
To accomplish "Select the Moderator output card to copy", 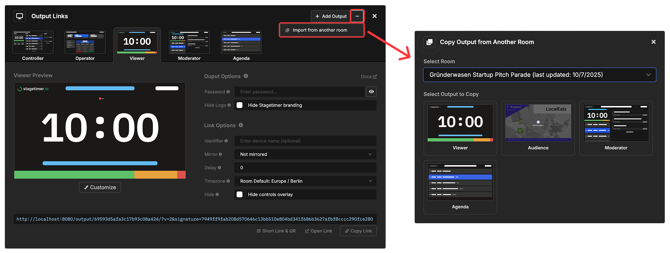I will [616, 128].
